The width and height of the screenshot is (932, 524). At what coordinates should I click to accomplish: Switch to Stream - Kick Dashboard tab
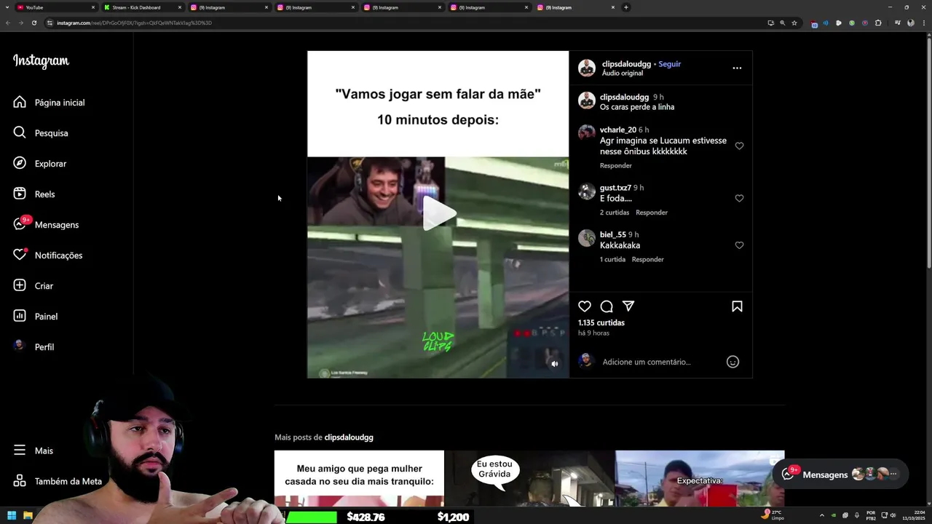(x=143, y=7)
